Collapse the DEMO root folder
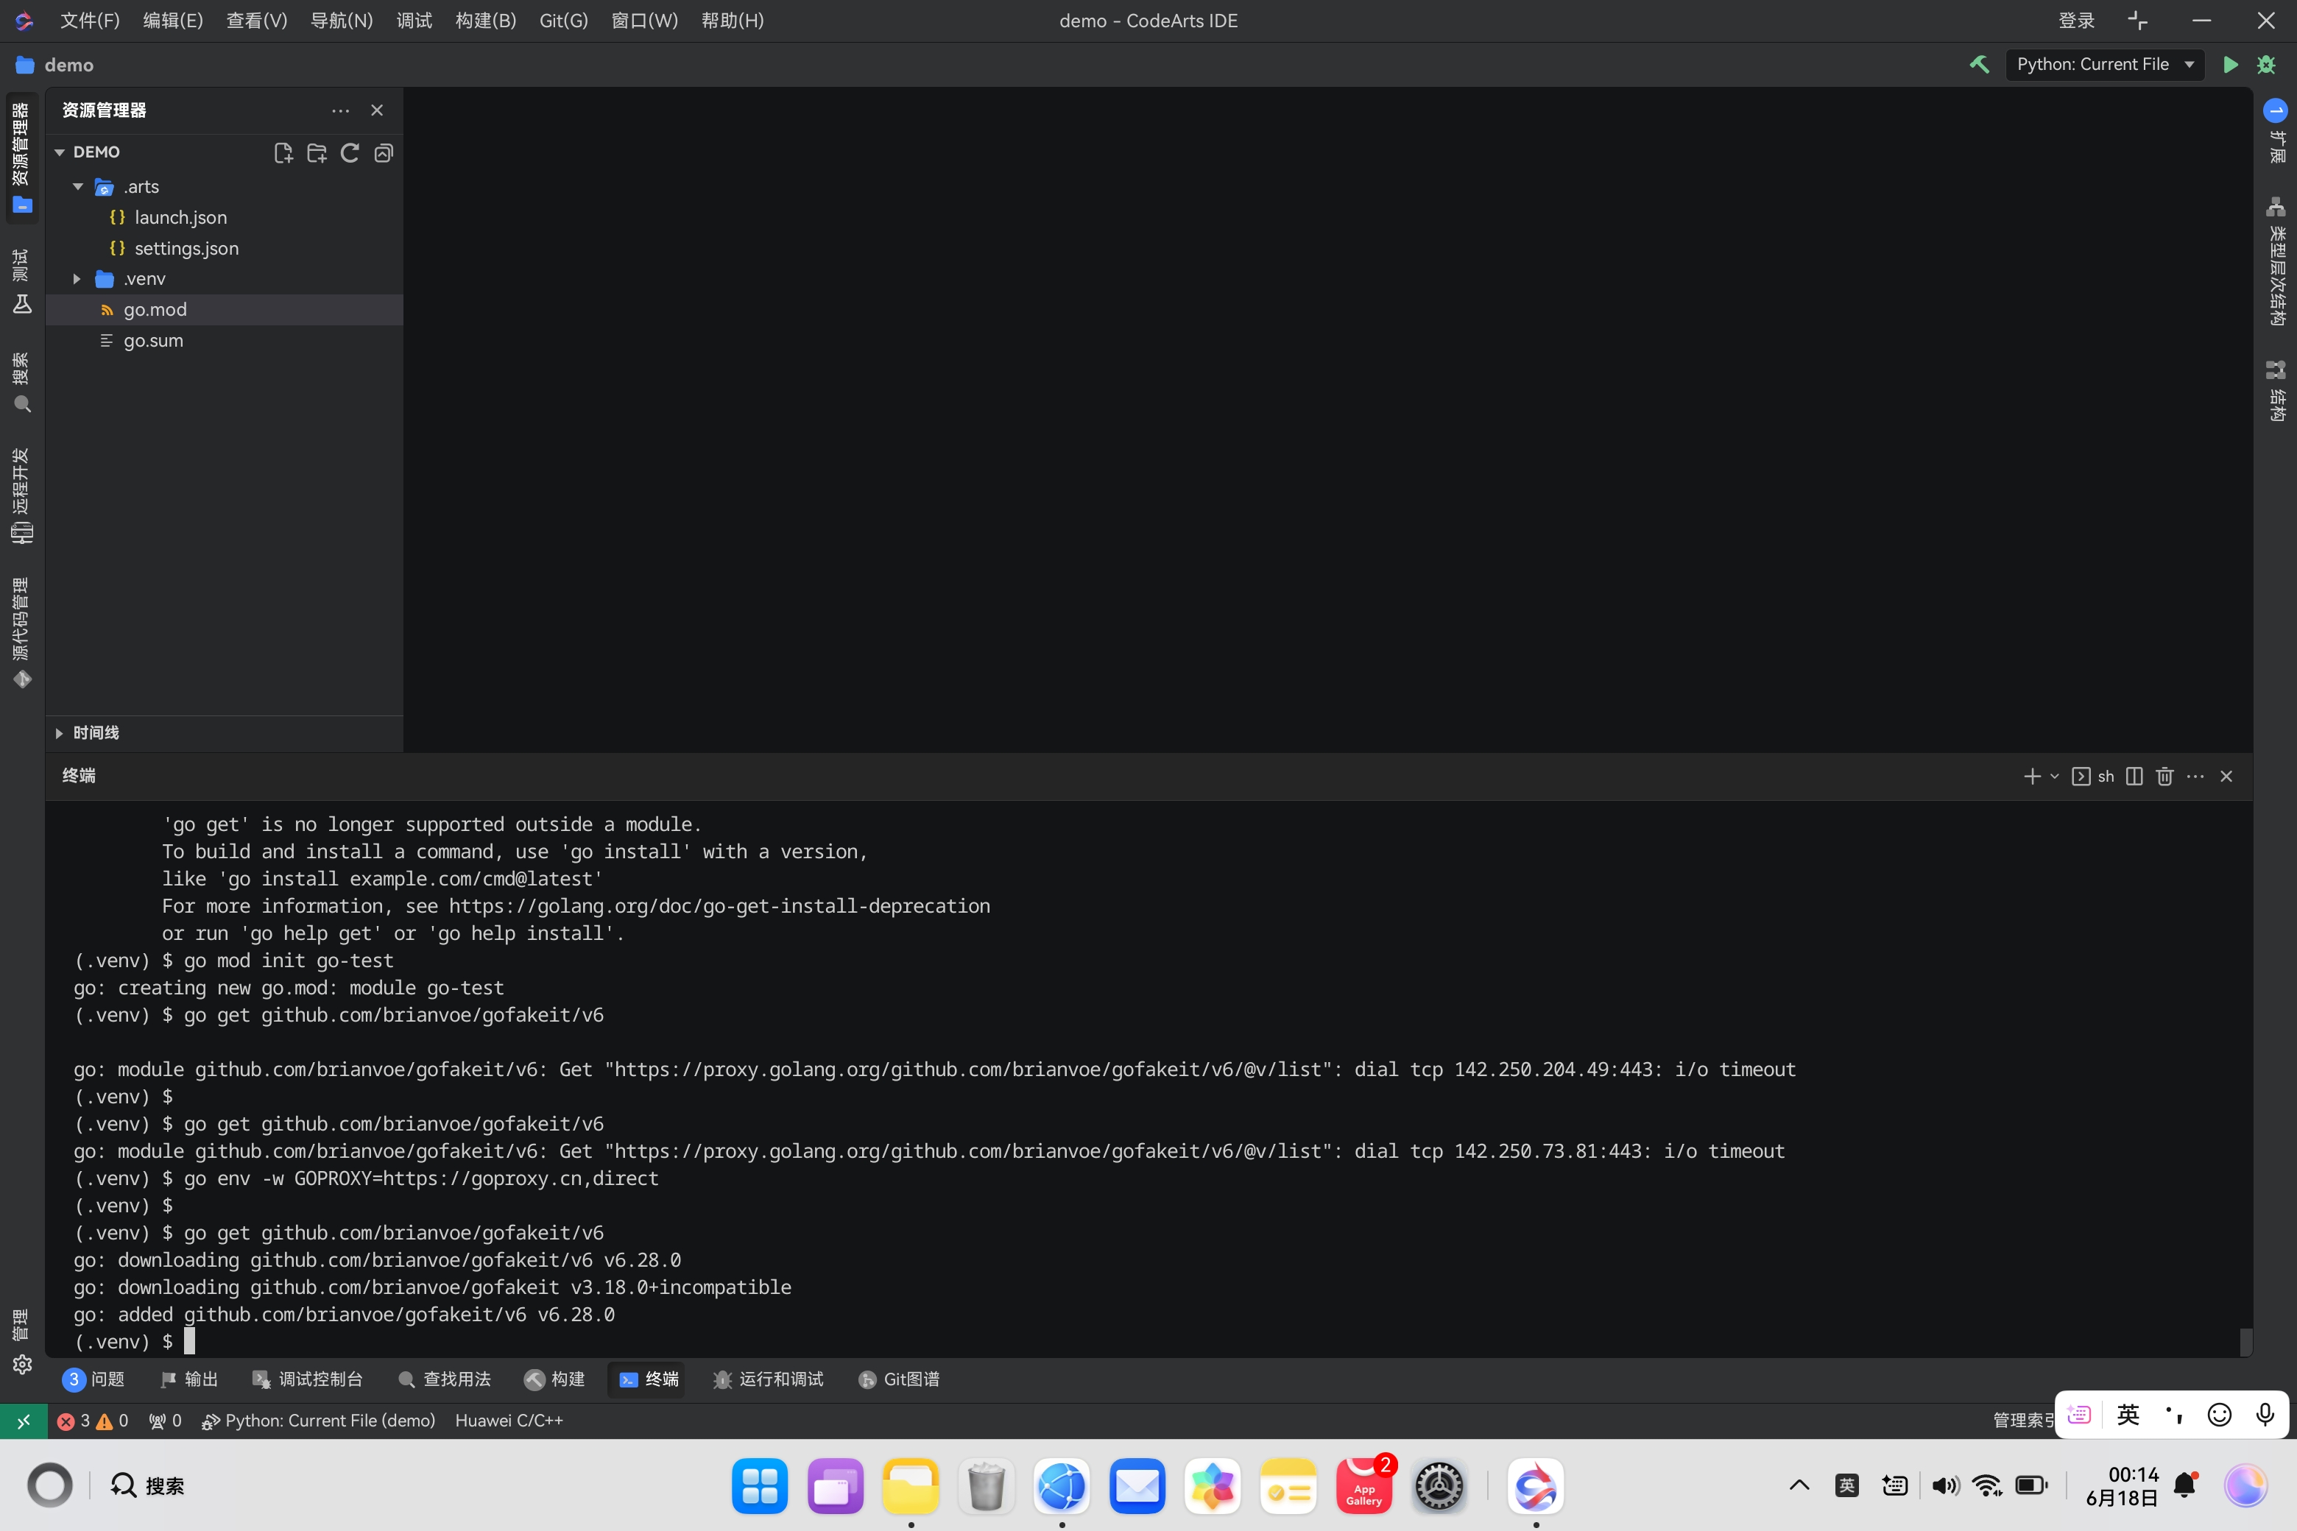This screenshot has height=1531, width=2297. tap(60, 152)
